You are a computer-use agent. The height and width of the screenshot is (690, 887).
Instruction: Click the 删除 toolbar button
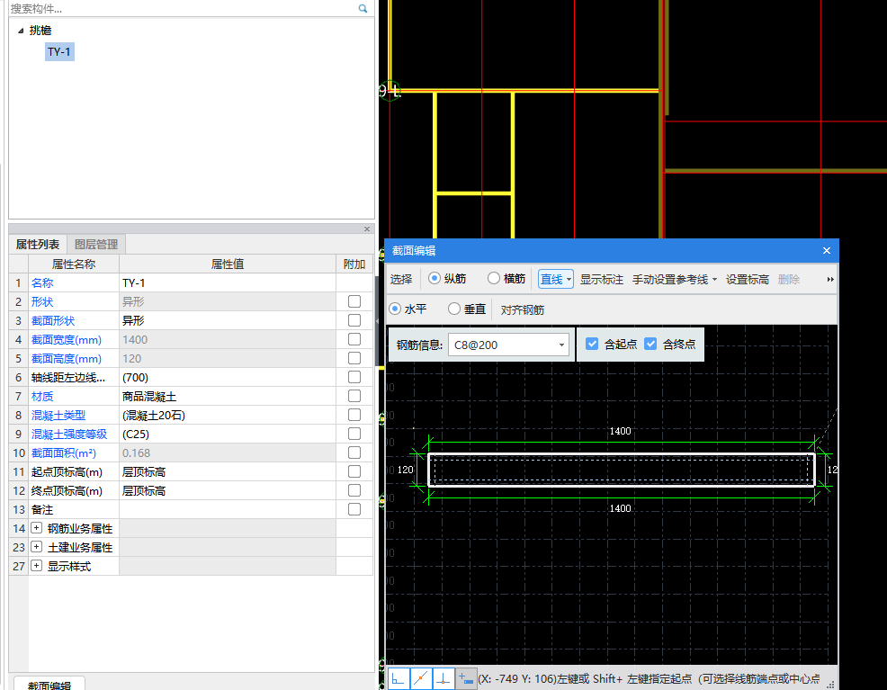click(x=789, y=280)
